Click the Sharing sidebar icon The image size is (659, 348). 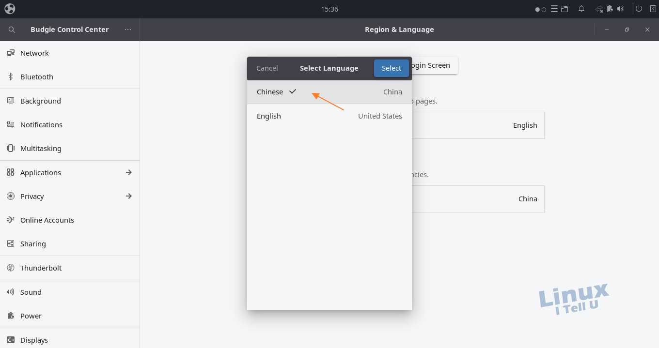point(11,244)
